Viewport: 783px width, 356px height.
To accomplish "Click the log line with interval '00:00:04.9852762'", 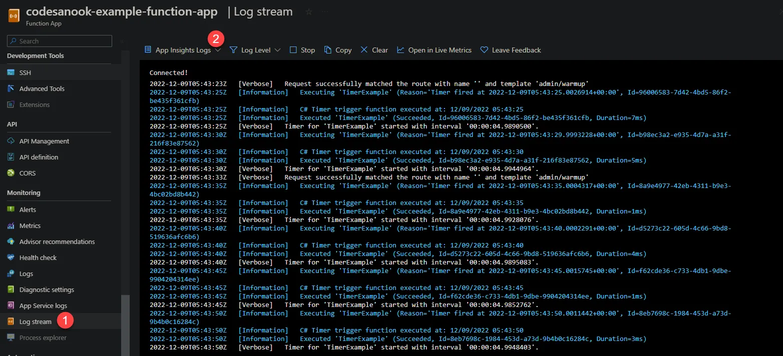I will pyautogui.click(x=344, y=305).
